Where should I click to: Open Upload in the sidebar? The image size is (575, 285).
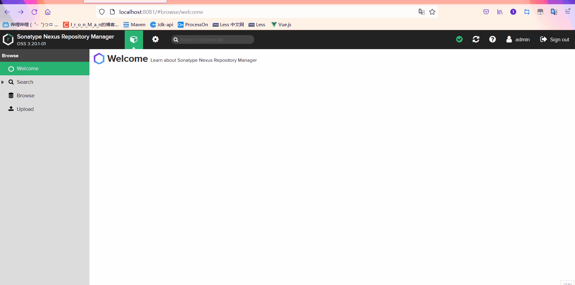(45, 109)
